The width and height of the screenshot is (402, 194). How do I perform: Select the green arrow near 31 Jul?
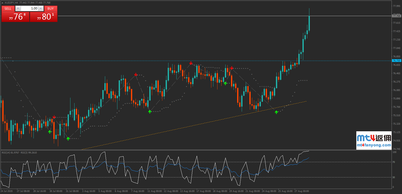point(68,139)
